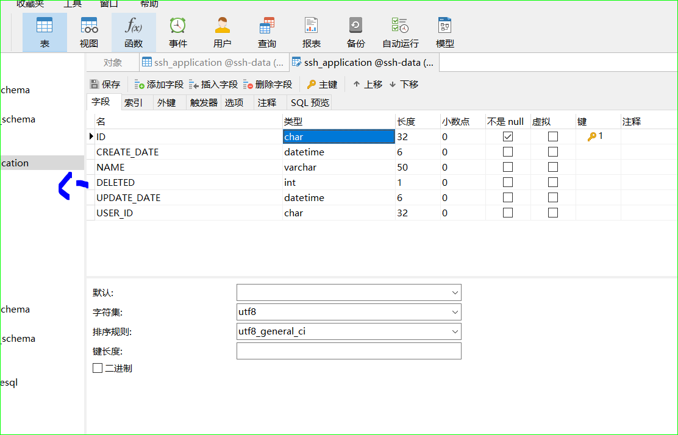Click the varchar type cell
This screenshot has height=435, width=678.
(338, 167)
